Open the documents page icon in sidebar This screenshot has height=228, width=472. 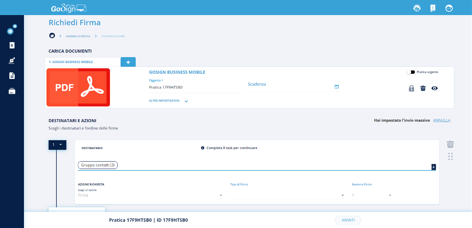pos(12,76)
